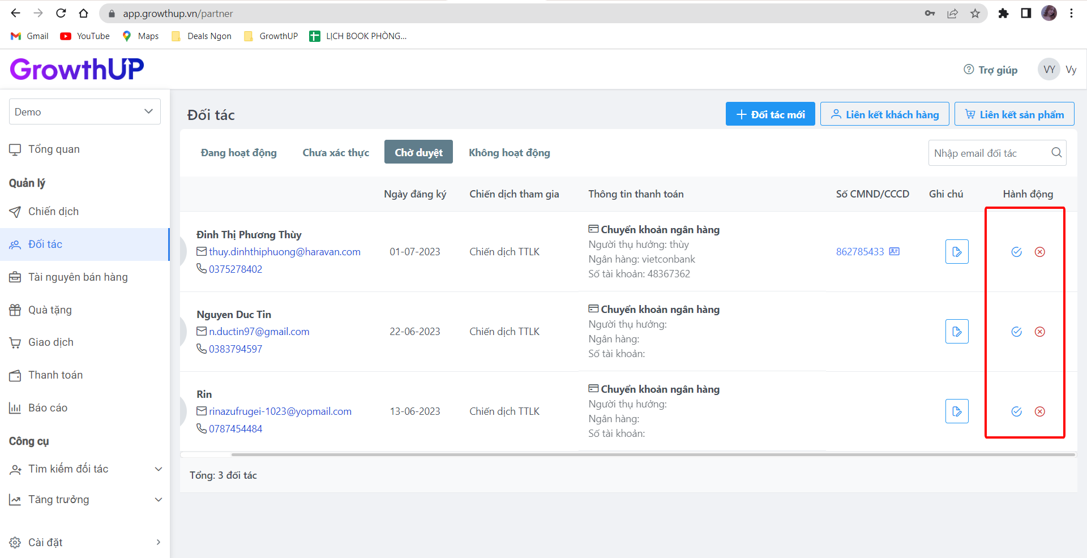This screenshot has height=558, width=1087.
Task: Bookmark this page with star icon
Action: coord(975,14)
